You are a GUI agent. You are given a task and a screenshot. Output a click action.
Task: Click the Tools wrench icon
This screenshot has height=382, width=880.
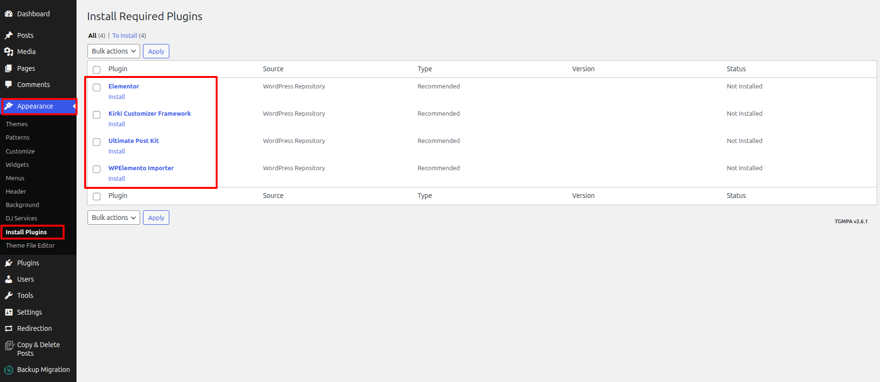9,295
